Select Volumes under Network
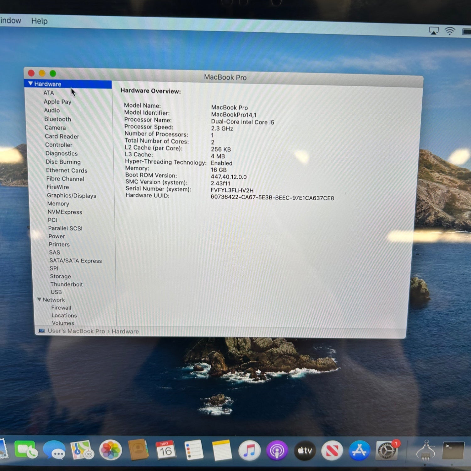471x471 pixels. point(63,323)
